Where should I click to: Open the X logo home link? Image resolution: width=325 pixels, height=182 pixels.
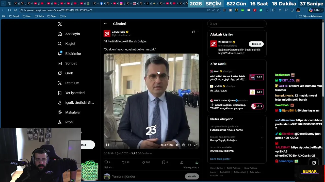click(60, 24)
